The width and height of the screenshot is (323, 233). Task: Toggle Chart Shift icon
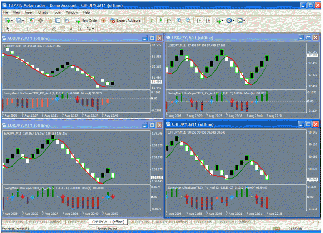[208, 20]
